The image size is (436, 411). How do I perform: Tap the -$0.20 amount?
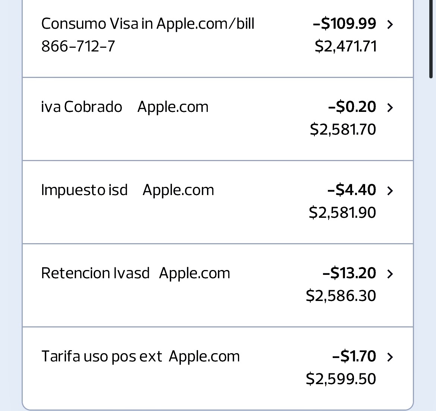352,107
